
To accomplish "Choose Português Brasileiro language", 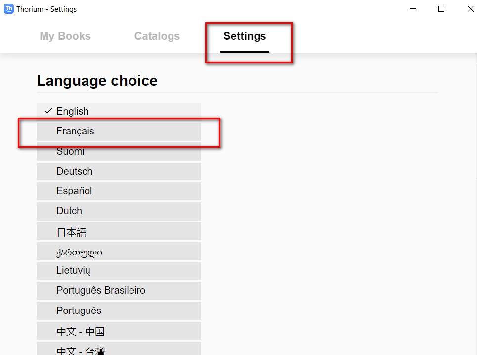I will point(119,291).
